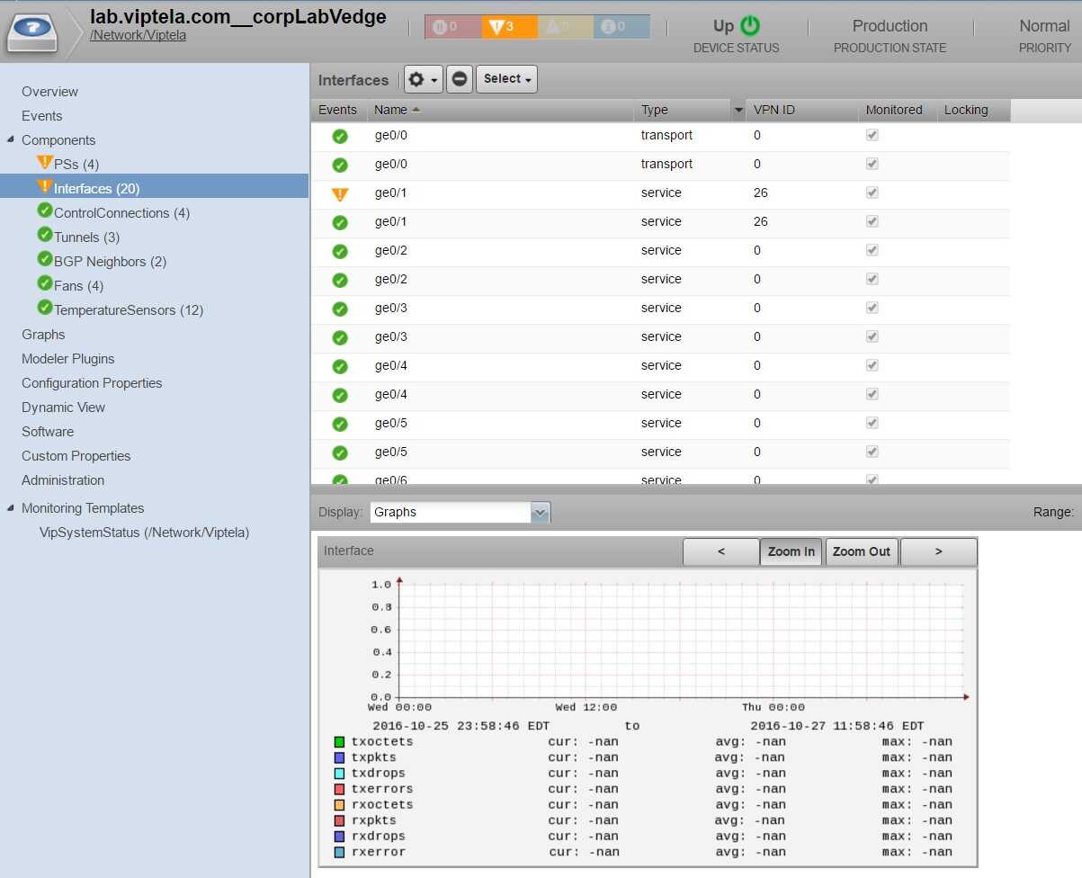Toggle Monitored checkbox for warning ge0/1 row
Image resolution: width=1082 pixels, height=878 pixels.
tap(872, 193)
